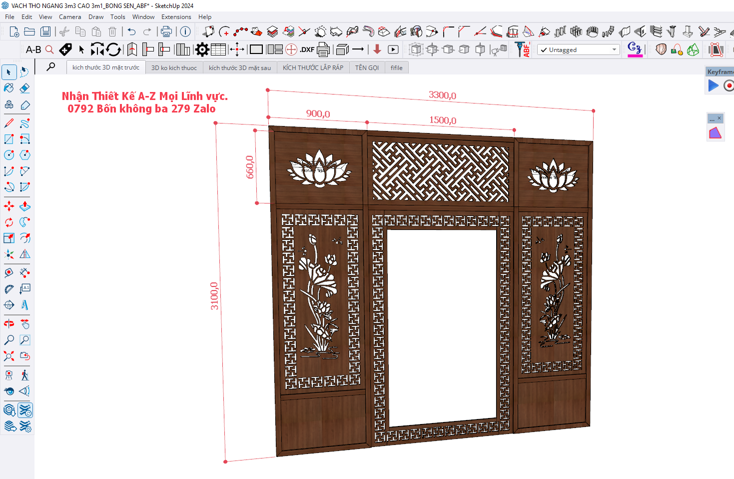Click the scene search magnifier
The width and height of the screenshot is (734, 479).
pos(51,66)
